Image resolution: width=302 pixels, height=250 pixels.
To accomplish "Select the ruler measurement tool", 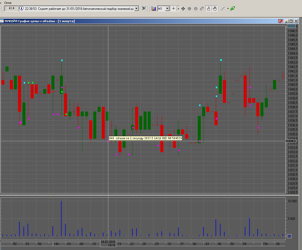I will coord(202,8).
